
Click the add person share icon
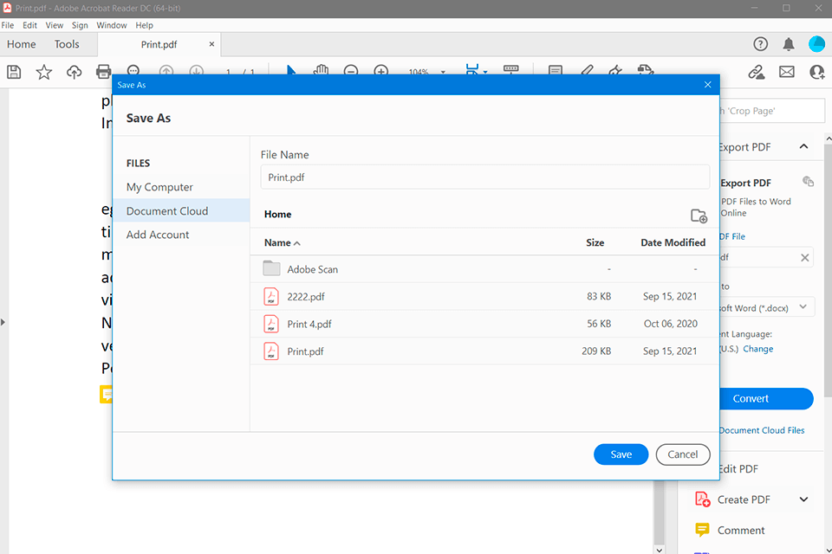[x=817, y=72]
